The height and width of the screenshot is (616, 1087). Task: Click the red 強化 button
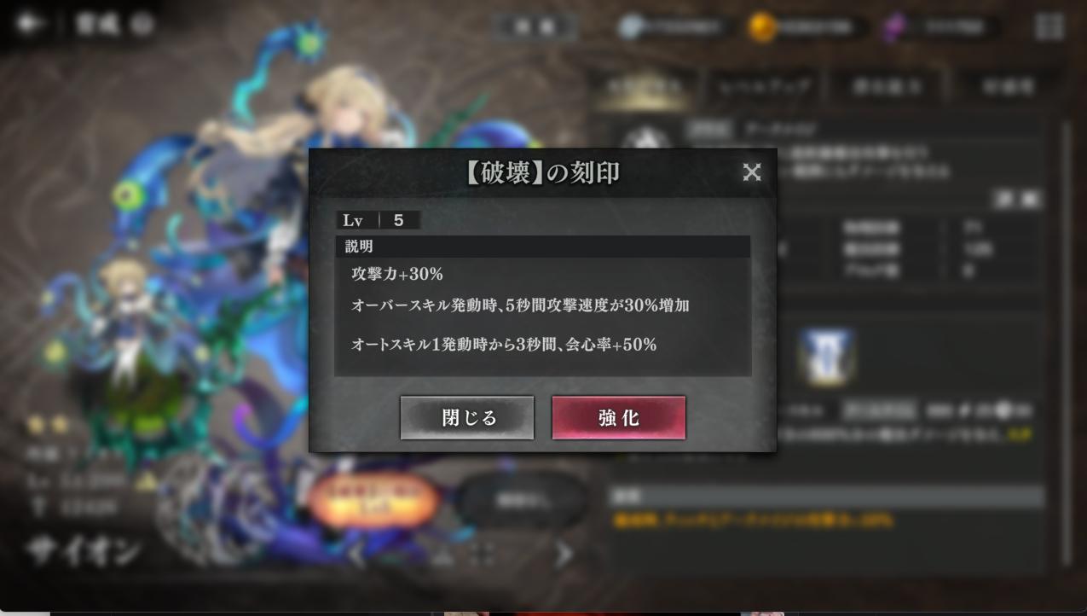click(619, 418)
